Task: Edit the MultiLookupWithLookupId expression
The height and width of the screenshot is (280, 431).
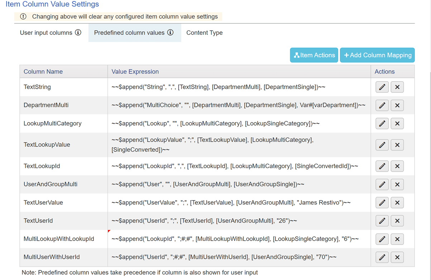Action: click(382, 239)
